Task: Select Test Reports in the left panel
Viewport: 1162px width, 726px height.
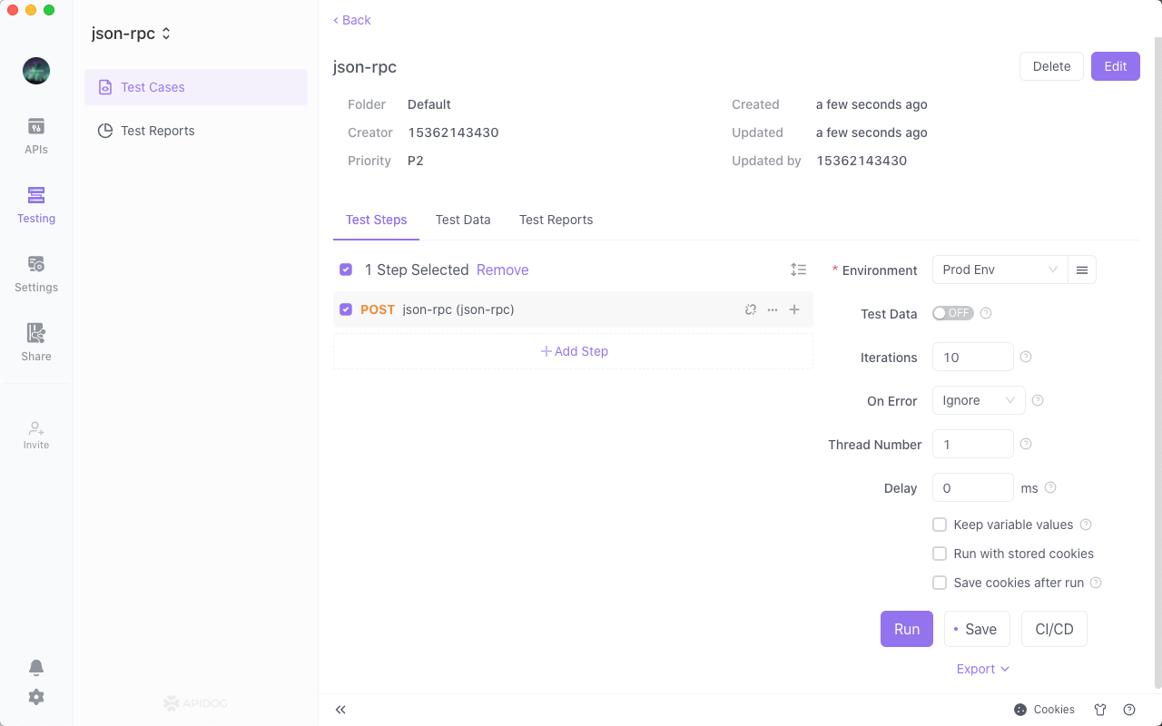Action: [x=158, y=131]
